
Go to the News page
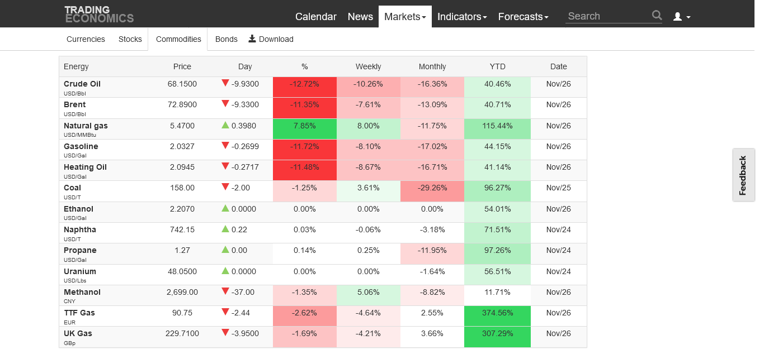point(360,17)
